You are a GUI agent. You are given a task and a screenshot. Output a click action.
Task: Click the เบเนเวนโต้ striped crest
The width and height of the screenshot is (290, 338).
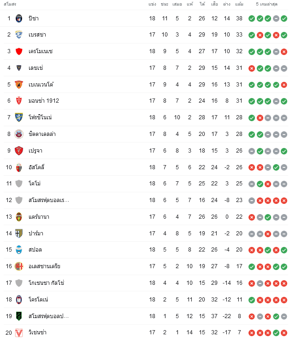click(x=19, y=85)
